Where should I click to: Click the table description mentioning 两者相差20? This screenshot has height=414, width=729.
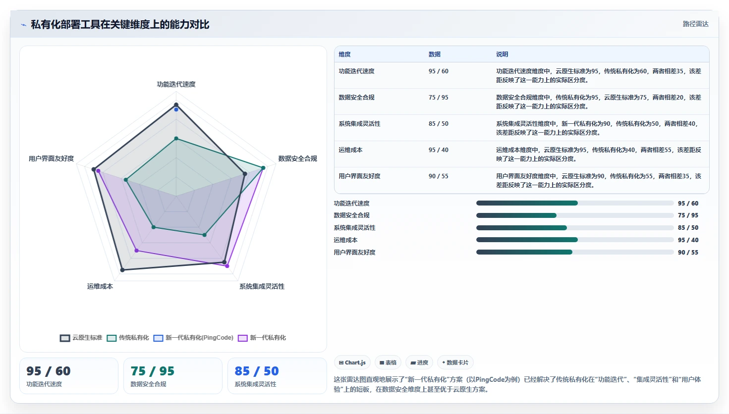pos(599,102)
